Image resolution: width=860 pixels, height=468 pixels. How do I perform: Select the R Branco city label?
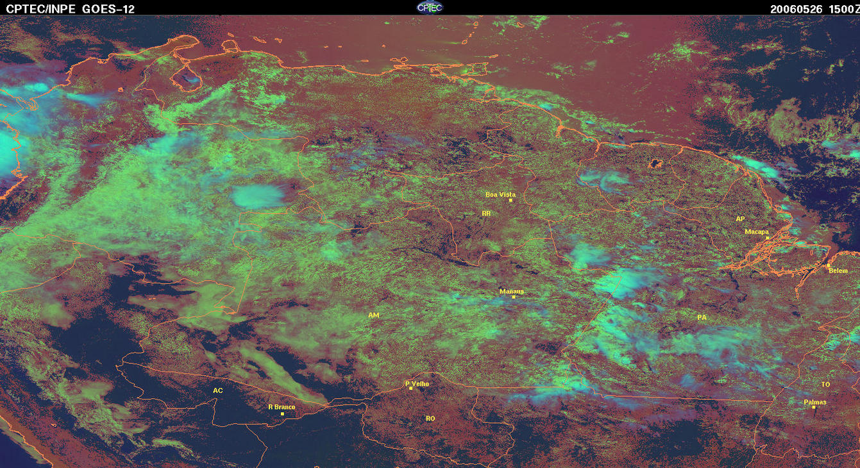281,406
